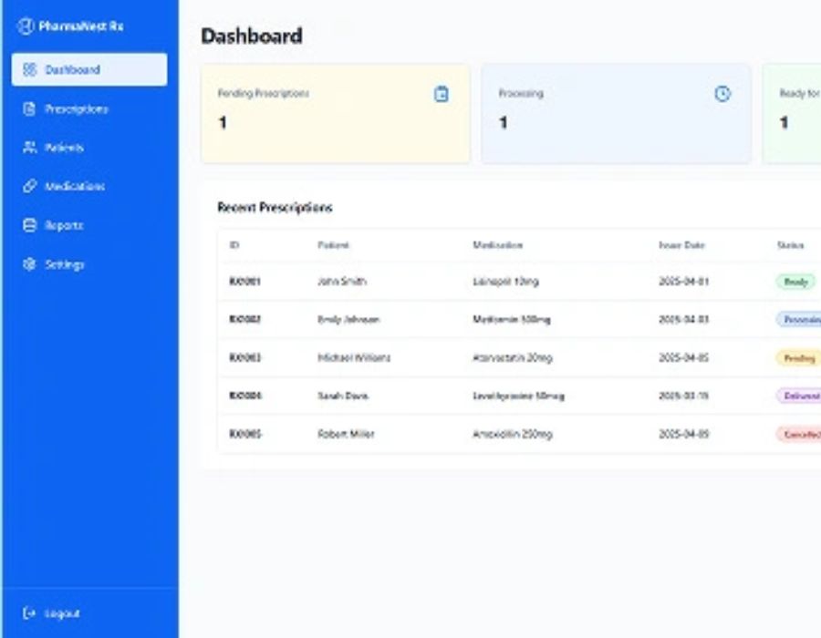Click the Dashboard page title
This screenshot has height=638, width=821.
252,36
